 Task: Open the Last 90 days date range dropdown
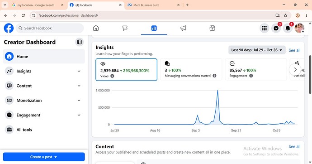click(257, 50)
